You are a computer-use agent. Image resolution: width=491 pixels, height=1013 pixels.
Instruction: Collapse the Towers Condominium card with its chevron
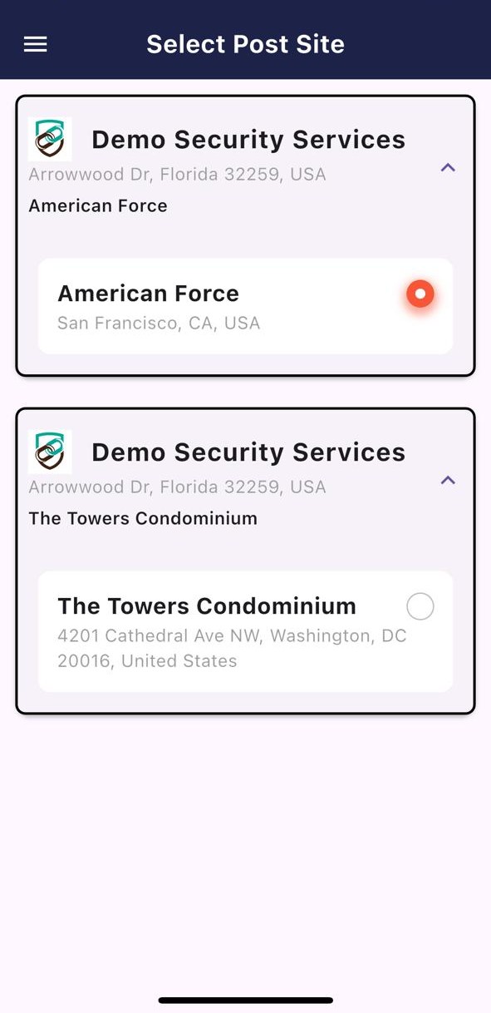point(448,480)
